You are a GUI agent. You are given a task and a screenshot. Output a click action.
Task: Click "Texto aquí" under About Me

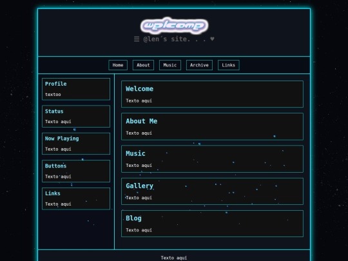click(x=139, y=133)
